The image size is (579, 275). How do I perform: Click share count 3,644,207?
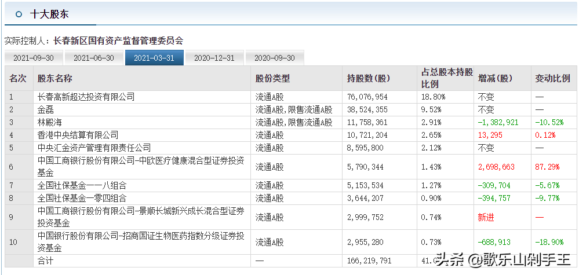coord(365,199)
